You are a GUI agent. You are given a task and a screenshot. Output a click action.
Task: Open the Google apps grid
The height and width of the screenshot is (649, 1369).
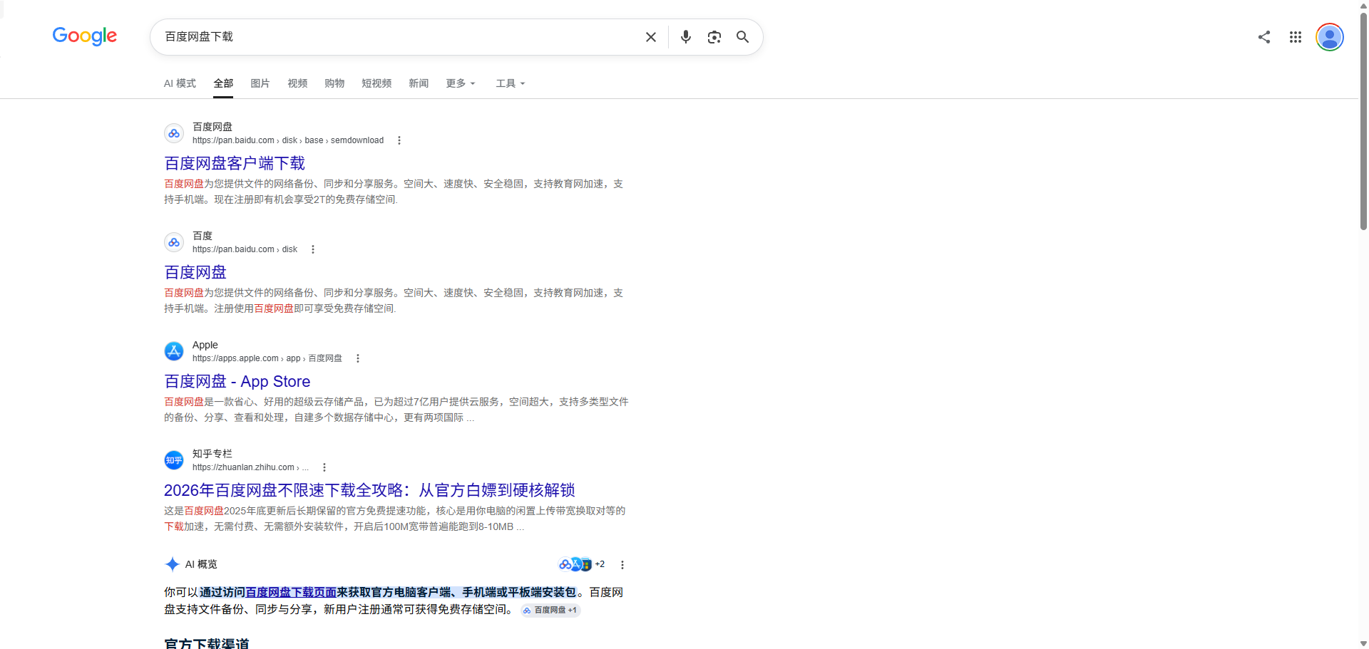(x=1296, y=37)
